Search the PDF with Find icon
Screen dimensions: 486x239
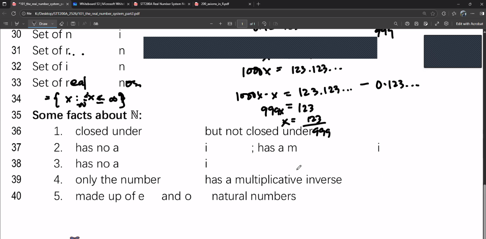point(396,24)
